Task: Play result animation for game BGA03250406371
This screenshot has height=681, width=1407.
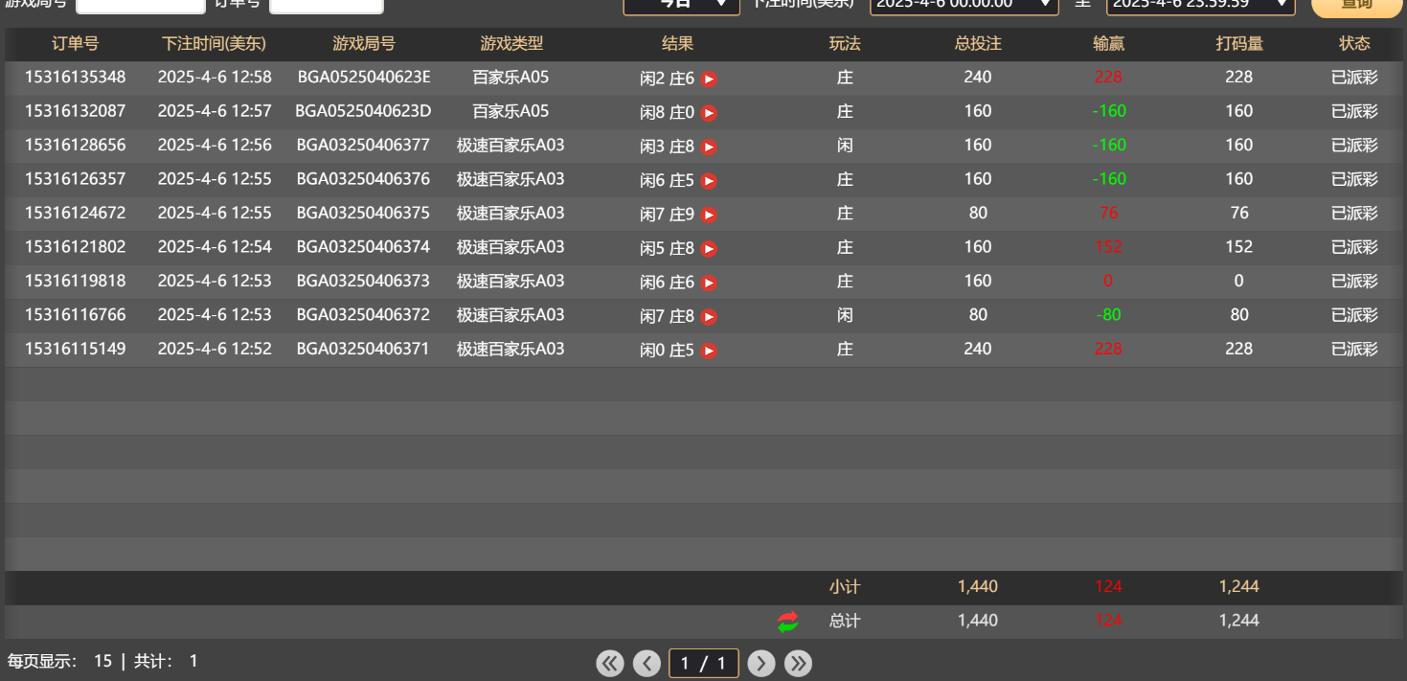Action: click(x=707, y=351)
